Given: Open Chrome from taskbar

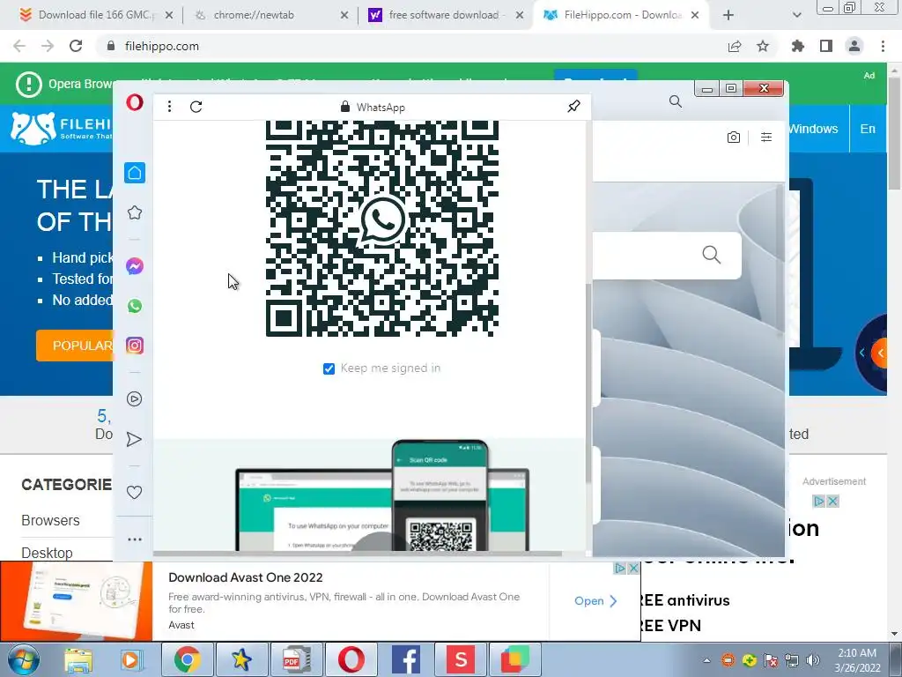Looking at the screenshot, I should click(188, 659).
